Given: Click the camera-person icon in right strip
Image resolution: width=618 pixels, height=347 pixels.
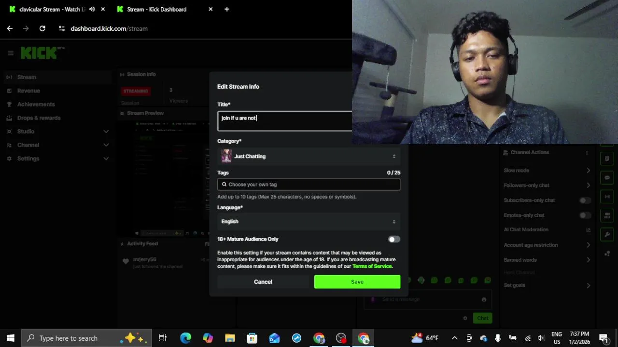Looking at the screenshot, I should [x=607, y=215].
